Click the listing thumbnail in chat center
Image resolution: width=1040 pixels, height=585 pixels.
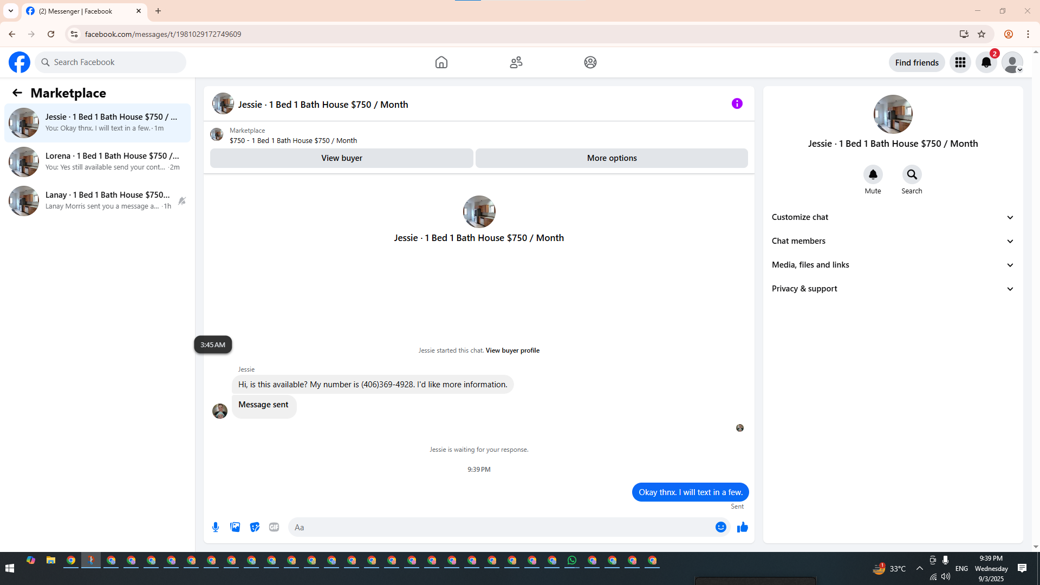479,212
